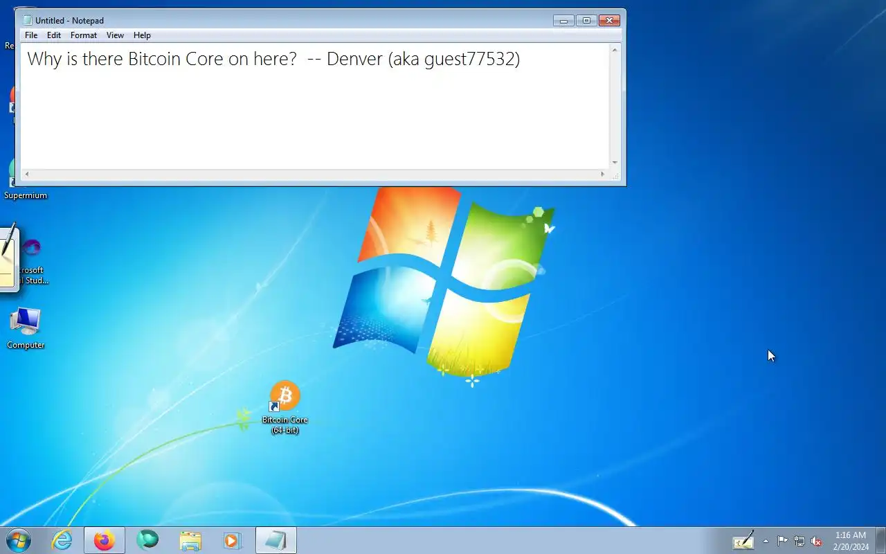The height and width of the screenshot is (554, 886).
Task: Select the Computer desktop icon
Action: 26,328
